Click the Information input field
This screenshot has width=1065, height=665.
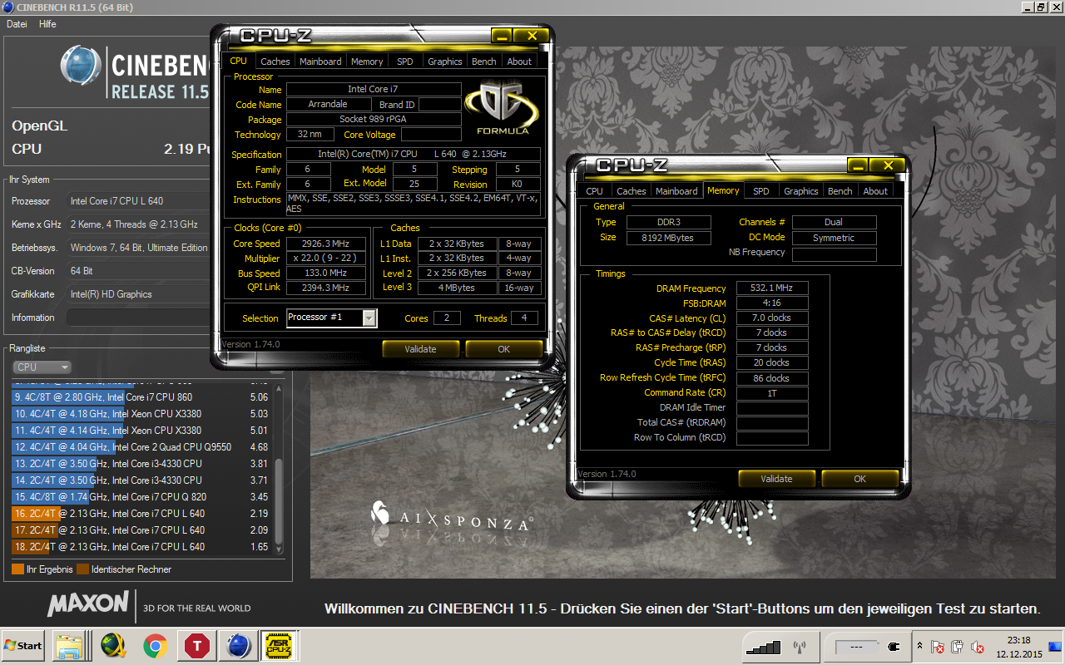(x=138, y=318)
